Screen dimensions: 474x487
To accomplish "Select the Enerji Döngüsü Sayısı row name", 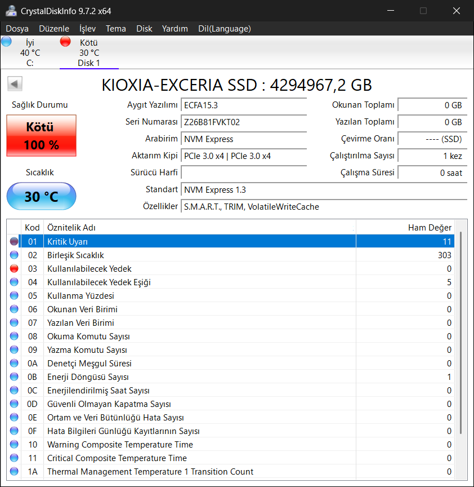I will pos(88,377).
